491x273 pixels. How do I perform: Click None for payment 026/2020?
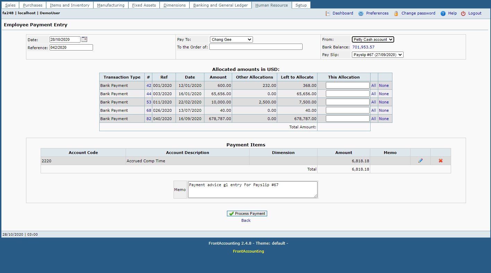(384, 110)
